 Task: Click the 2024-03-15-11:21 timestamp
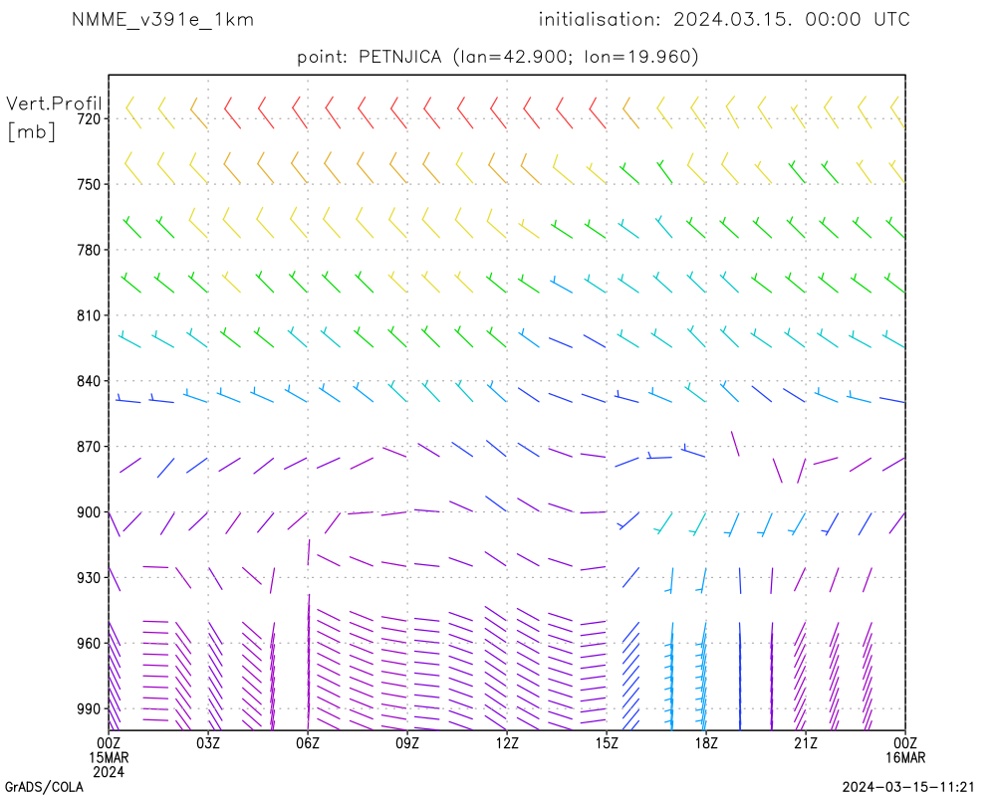[908, 787]
